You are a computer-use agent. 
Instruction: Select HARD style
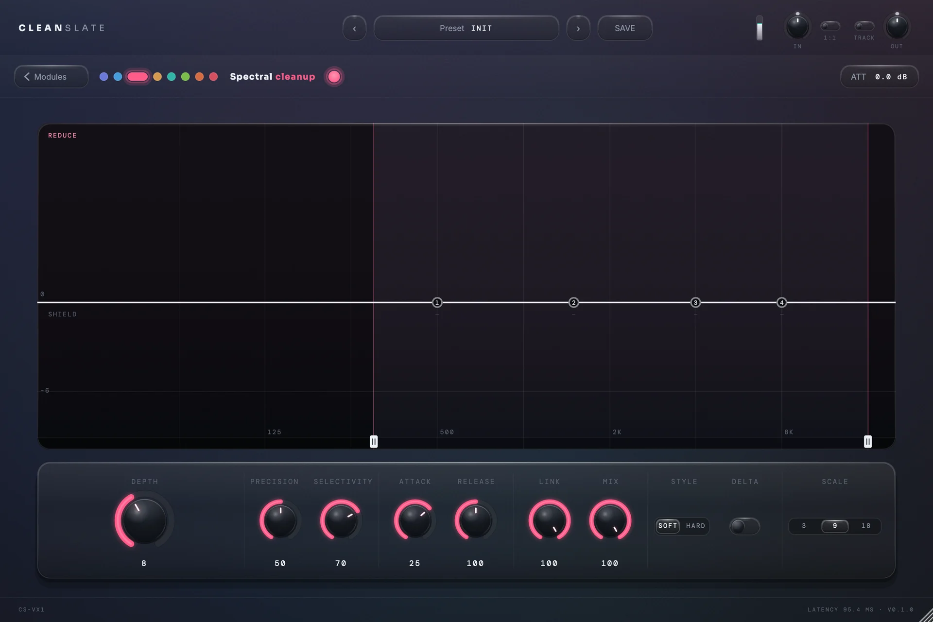pos(695,526)
